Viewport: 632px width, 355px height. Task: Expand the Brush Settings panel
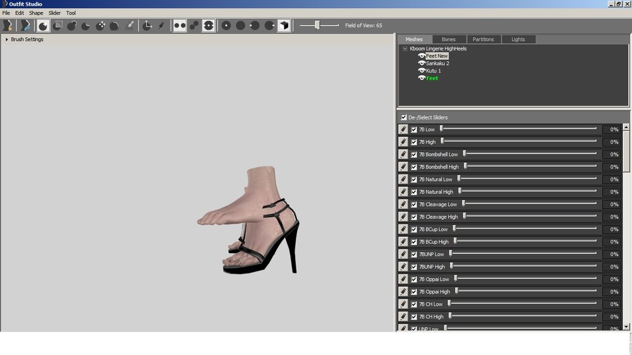[x=7, y=40]
